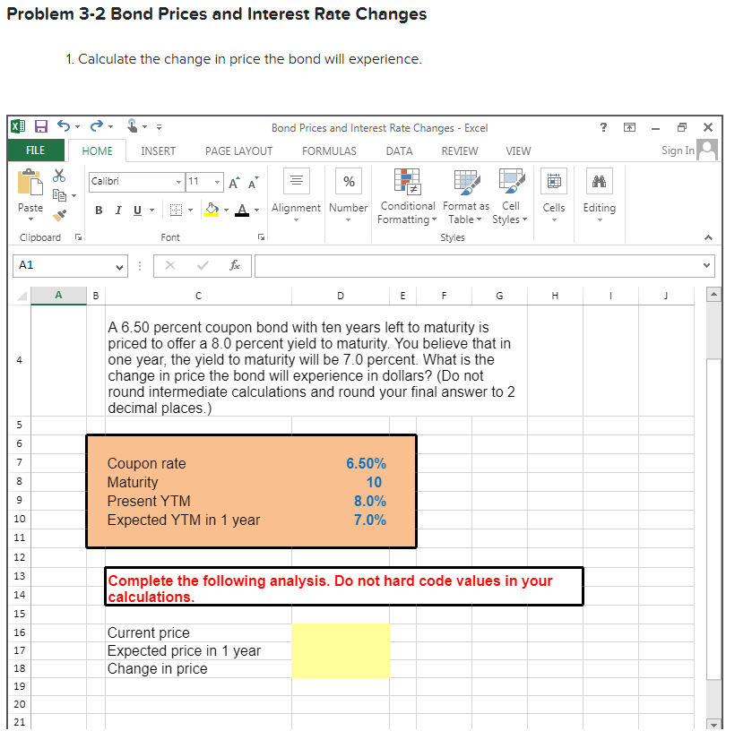Open the Font dialog launcher
The width and height of the screenshot is (752, 731).
pos(261,237)
